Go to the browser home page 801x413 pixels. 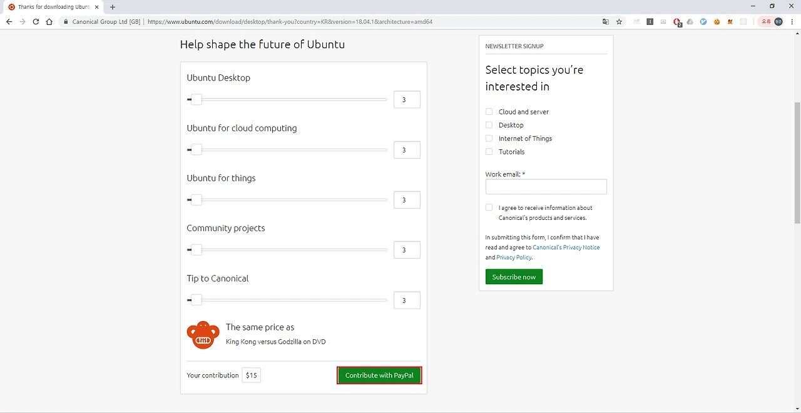click(49, 21)
